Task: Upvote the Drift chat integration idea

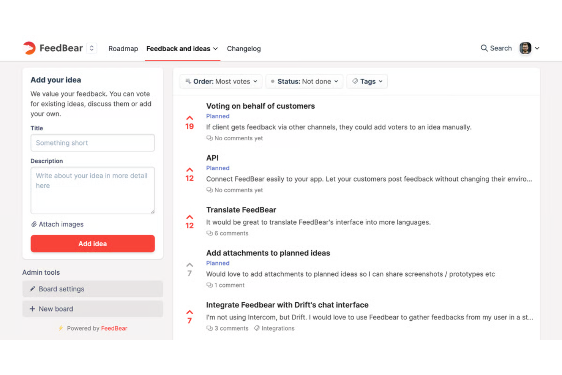Action: tap(189, 312)
